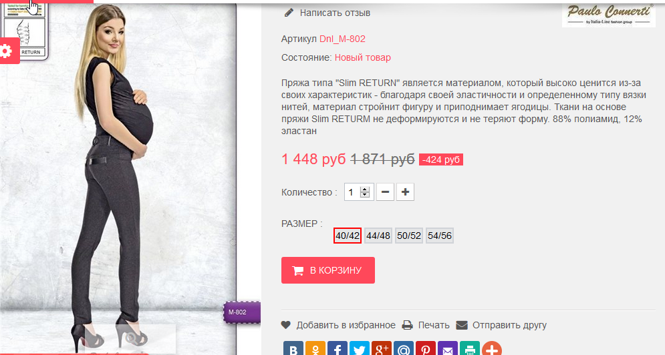
Task: Share via the Twitter bird icon
Action: click(x=359, y=348)
